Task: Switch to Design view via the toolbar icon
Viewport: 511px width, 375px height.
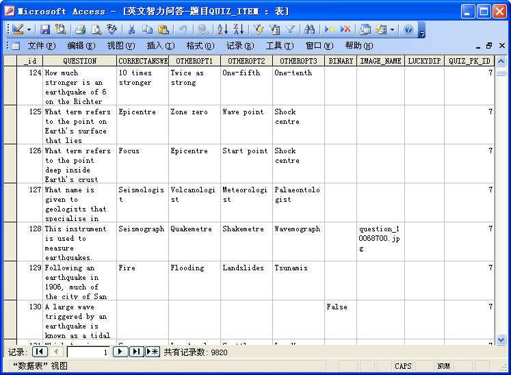Action: click(18, 29)
